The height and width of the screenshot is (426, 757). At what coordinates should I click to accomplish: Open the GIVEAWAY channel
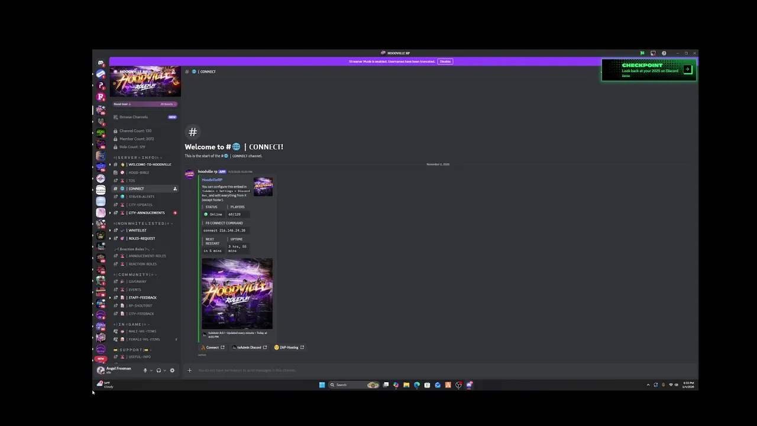point(145,282)
